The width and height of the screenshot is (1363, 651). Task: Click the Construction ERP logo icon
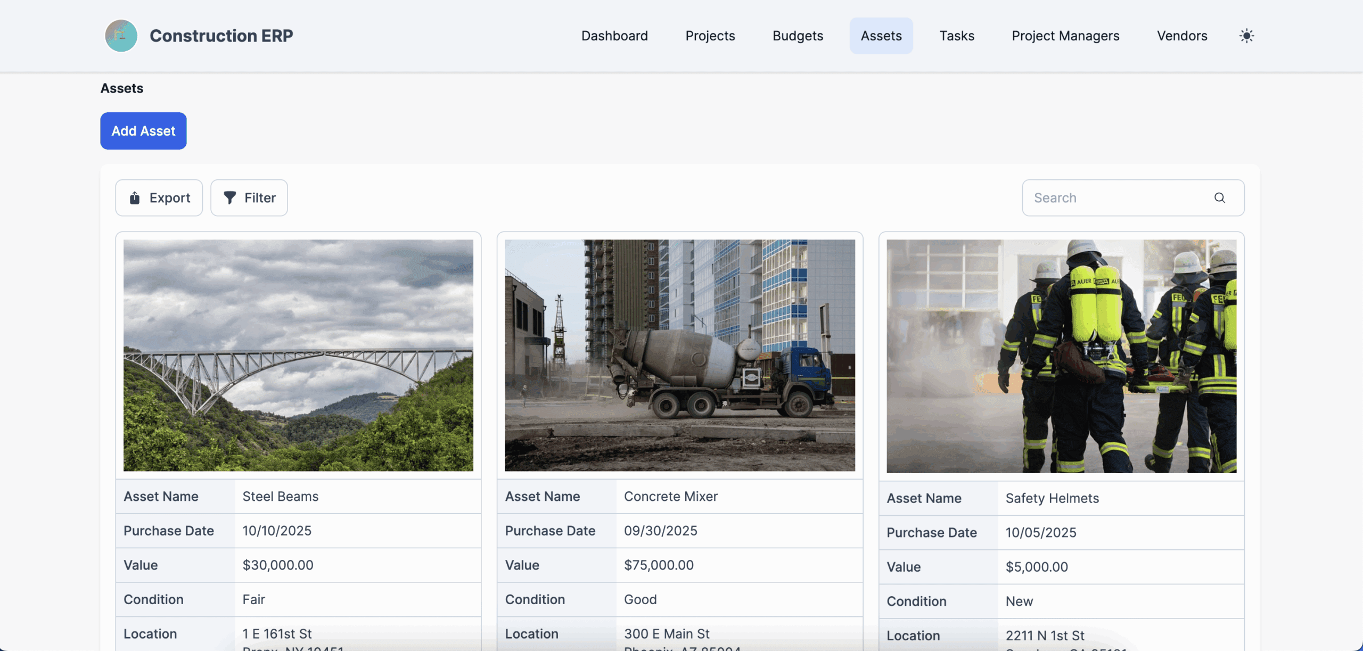(x=121, y=36)
